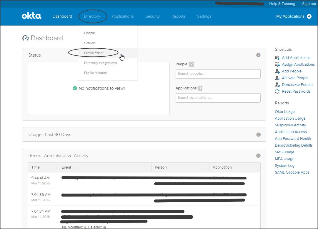Viewport: 318px width, 229px height.
Task: Open the Help & Training link
Action: (282, 4)
